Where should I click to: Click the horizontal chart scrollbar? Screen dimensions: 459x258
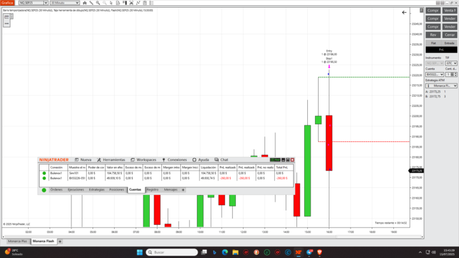tap(213, 236)
